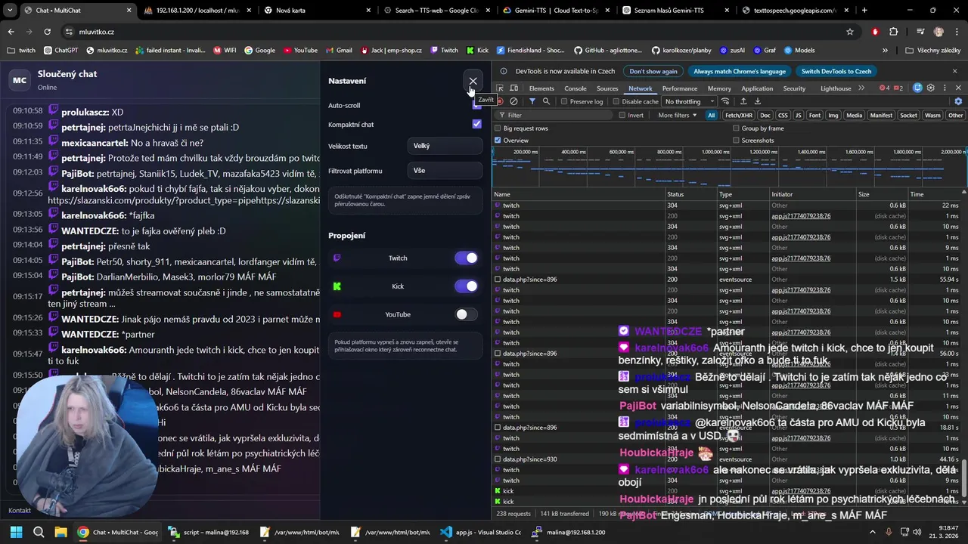The image size is (968, 544).
Task: Select the Socket filter chip
Action: (908, 116)
